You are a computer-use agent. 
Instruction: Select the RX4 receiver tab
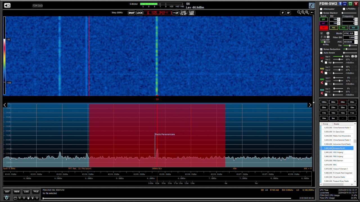pos(354,28)
